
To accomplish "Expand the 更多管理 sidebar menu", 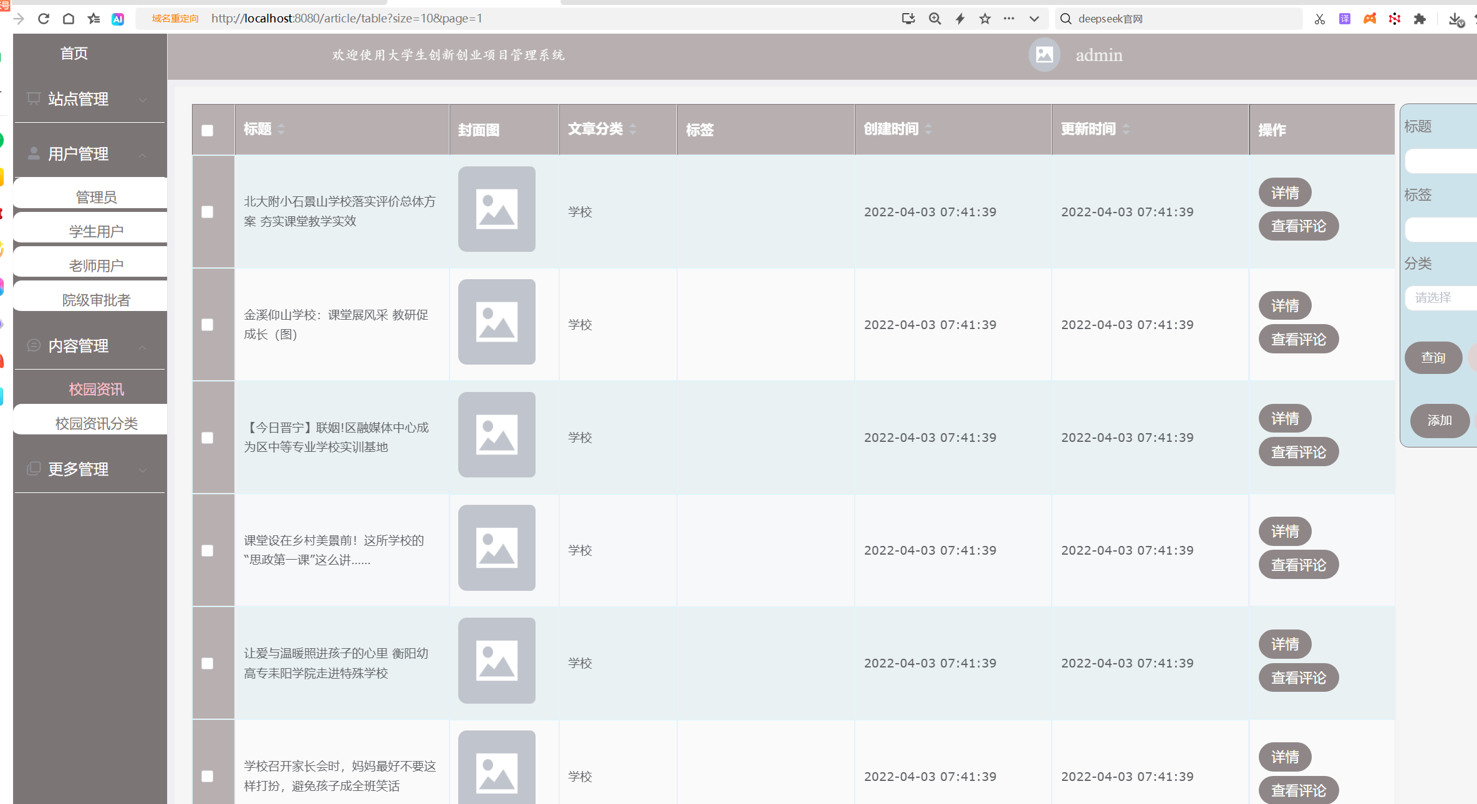I will [90, 469].
